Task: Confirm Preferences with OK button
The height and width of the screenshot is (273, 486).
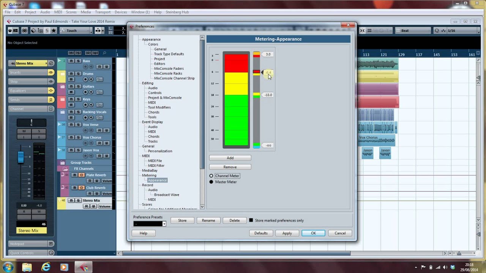Action: [314, 233]
